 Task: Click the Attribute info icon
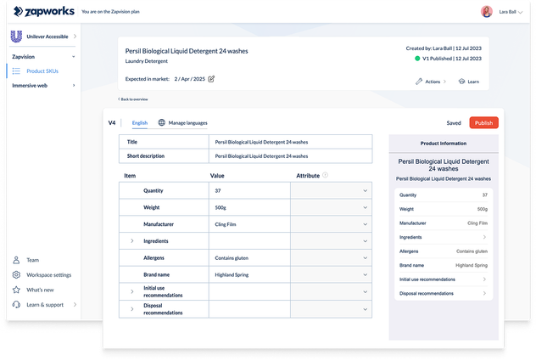coord(326,175)
